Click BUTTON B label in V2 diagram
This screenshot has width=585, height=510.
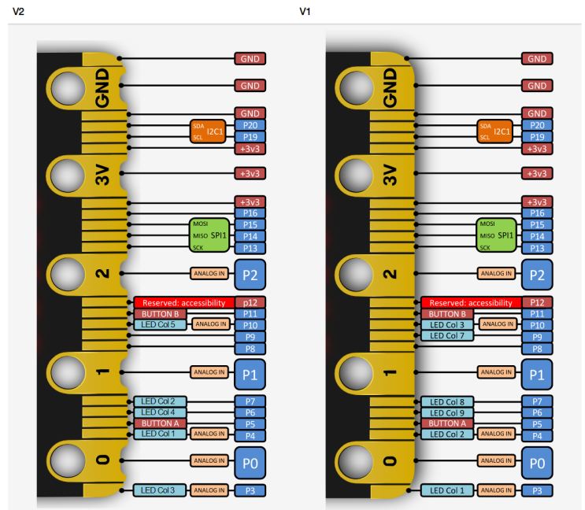pyautogui.click(x=160, y=314)
